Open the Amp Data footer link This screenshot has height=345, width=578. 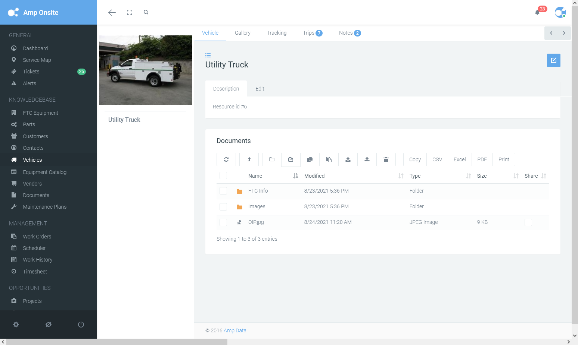pyautogui.click(x=235, y=330)
